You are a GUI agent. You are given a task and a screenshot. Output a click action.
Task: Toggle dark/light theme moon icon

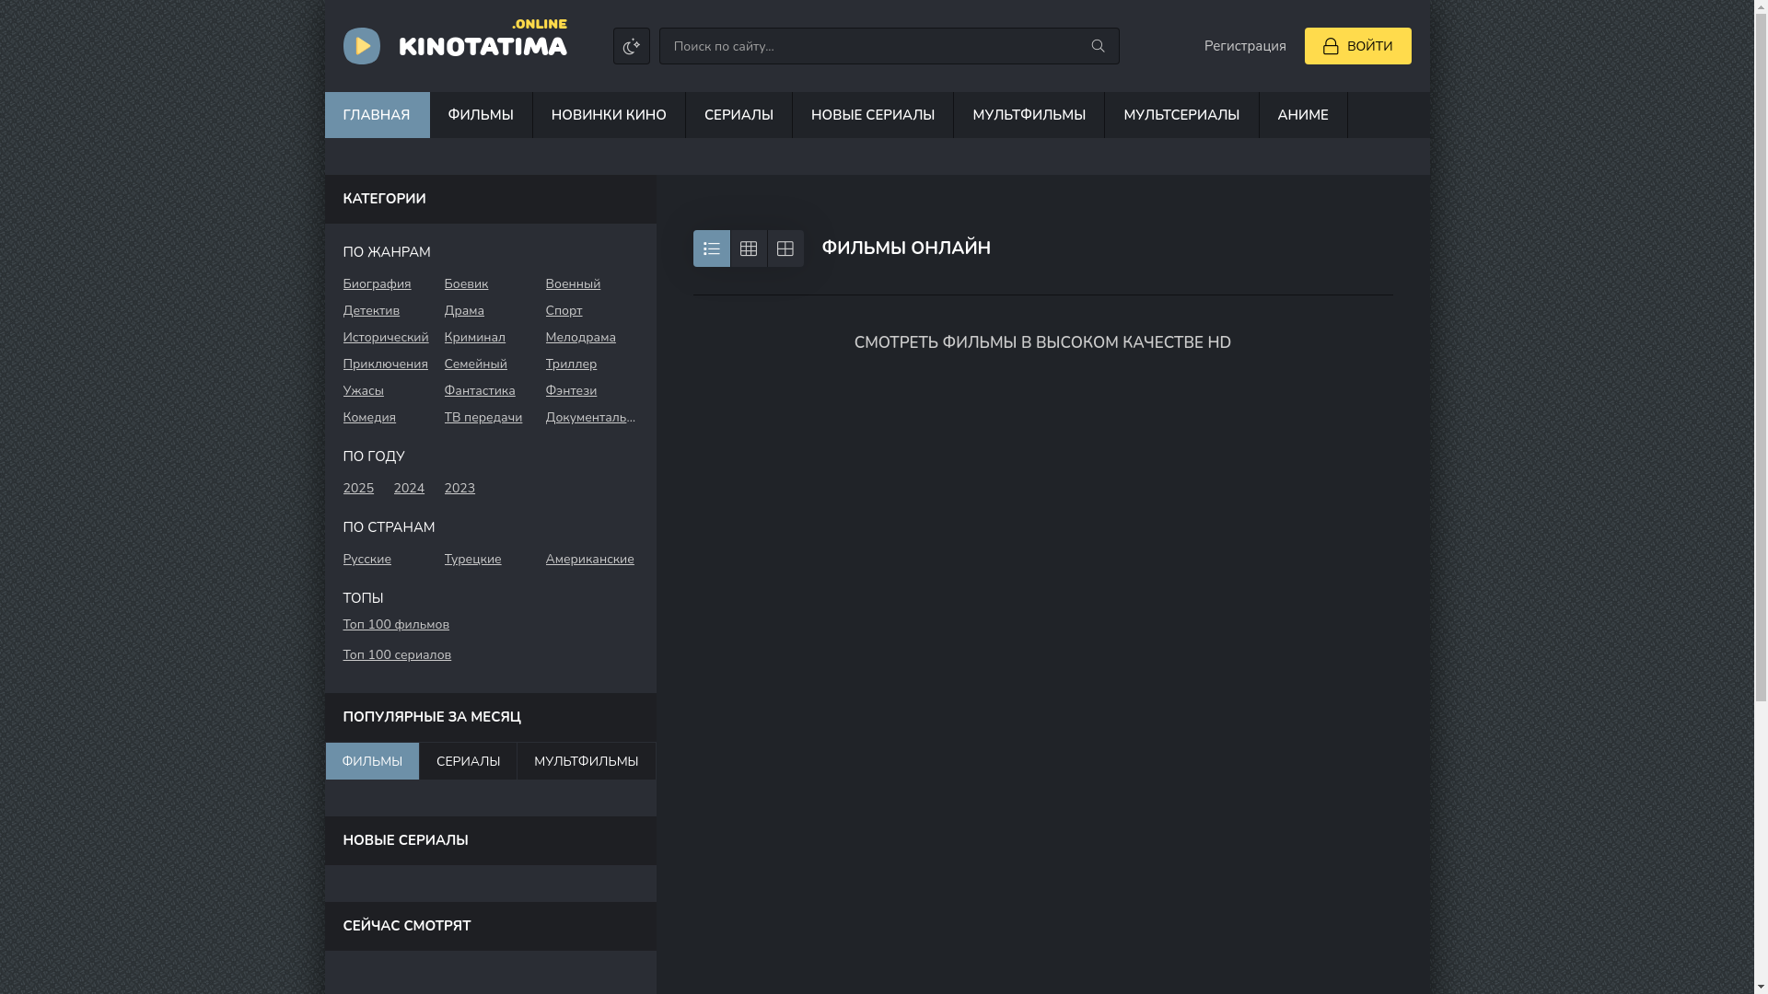click(631, 46)
